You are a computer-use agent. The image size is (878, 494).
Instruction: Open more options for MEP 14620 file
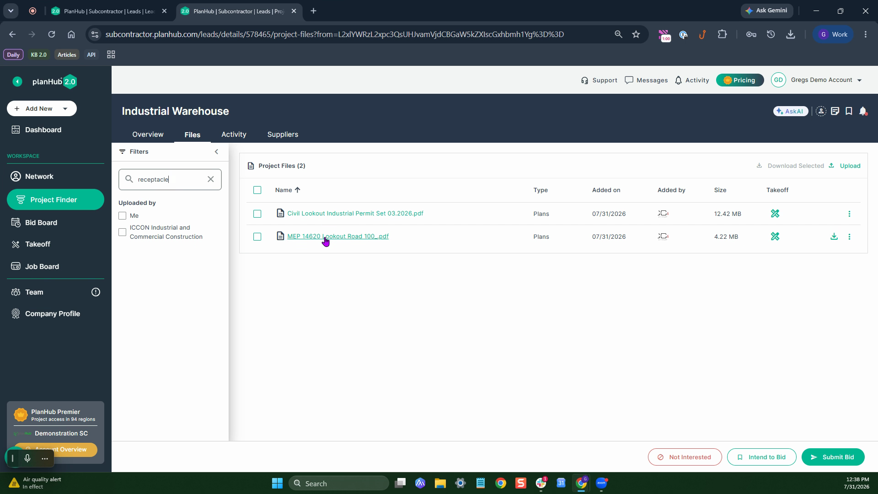point(849,236)
